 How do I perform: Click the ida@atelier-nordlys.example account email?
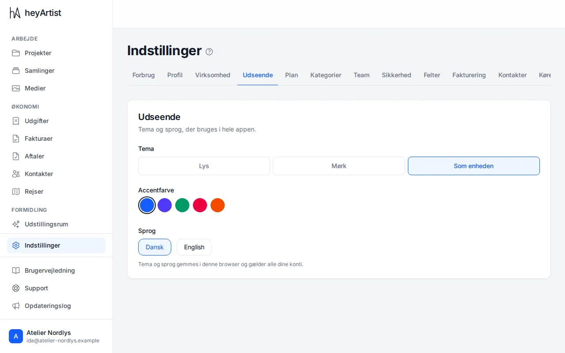63,341
